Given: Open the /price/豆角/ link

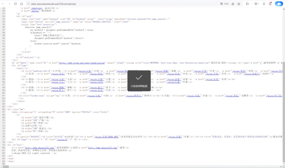Looking at the screenshot, I should pyautogui.click(x=94, y=95).
